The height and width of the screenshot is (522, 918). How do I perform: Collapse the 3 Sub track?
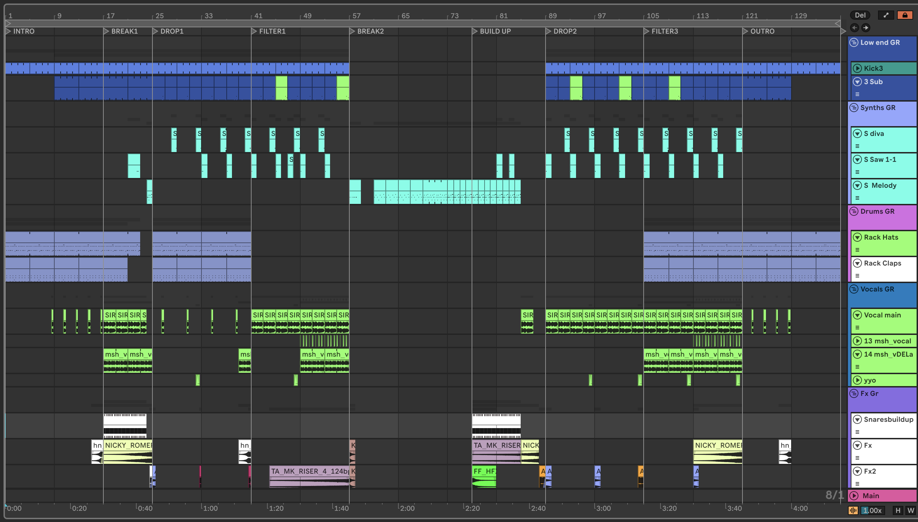pos(857,82)
